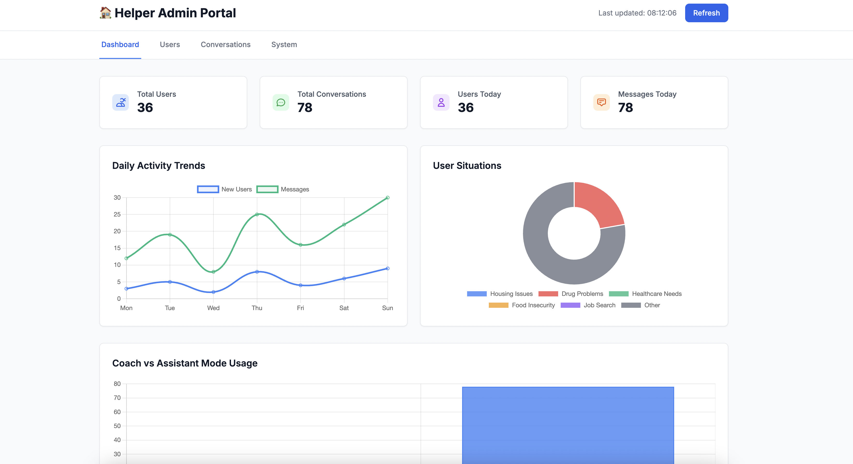Click the Total Users people icon
Image resolution: width=853 pixels, height=464 pixels.
click(x=121, y=102)
